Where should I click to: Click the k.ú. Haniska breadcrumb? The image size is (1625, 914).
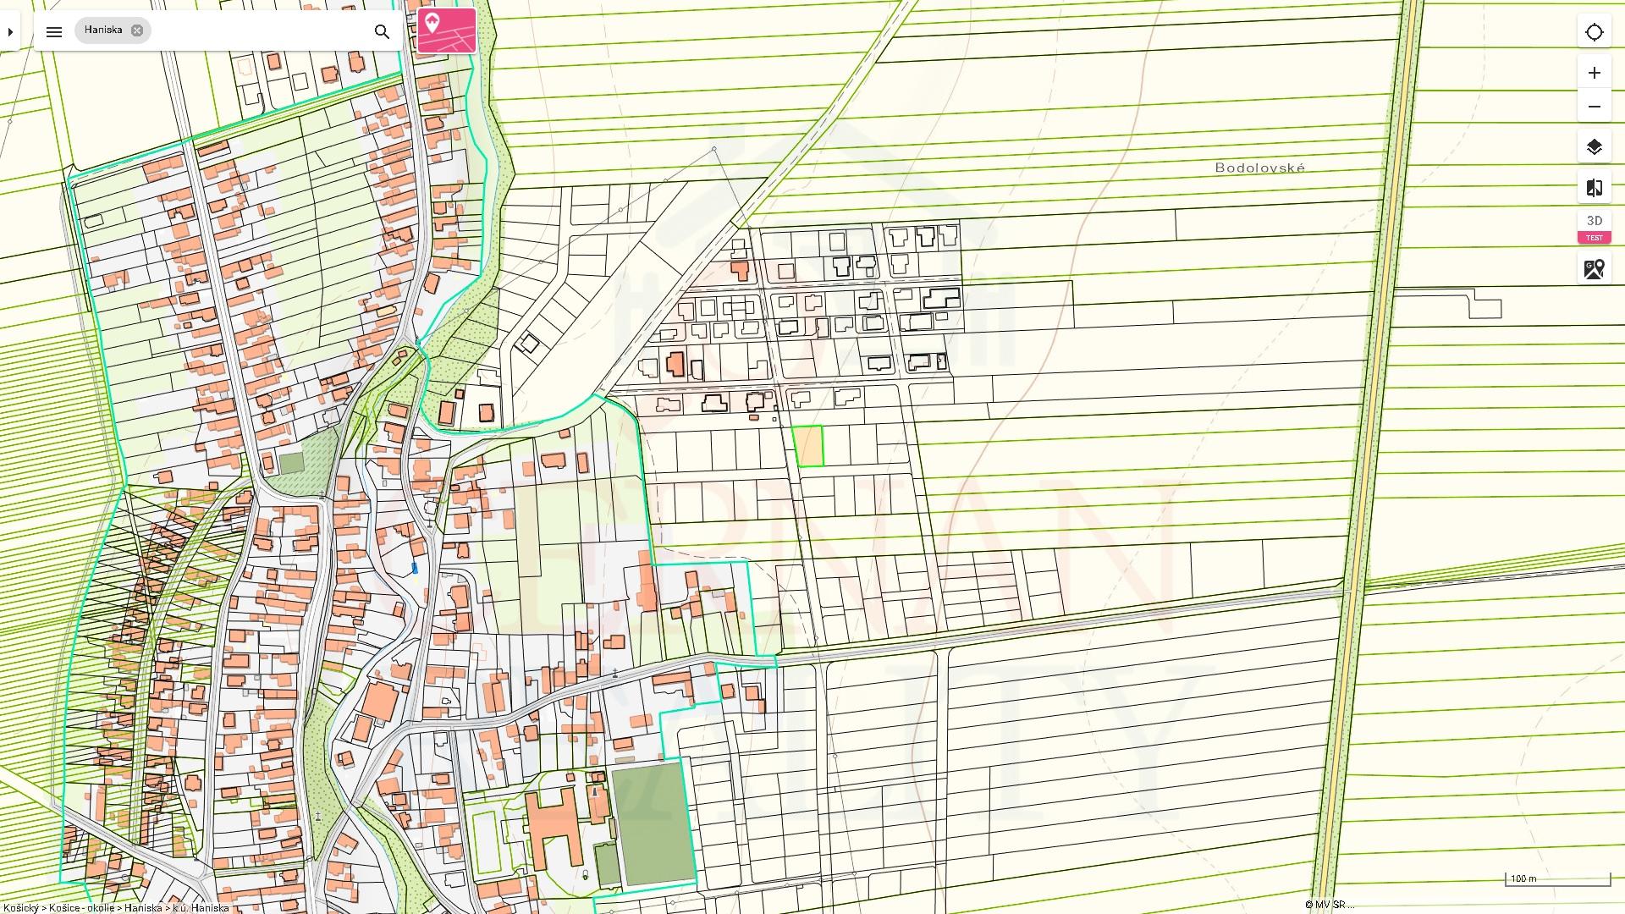(x=201, y=908)
